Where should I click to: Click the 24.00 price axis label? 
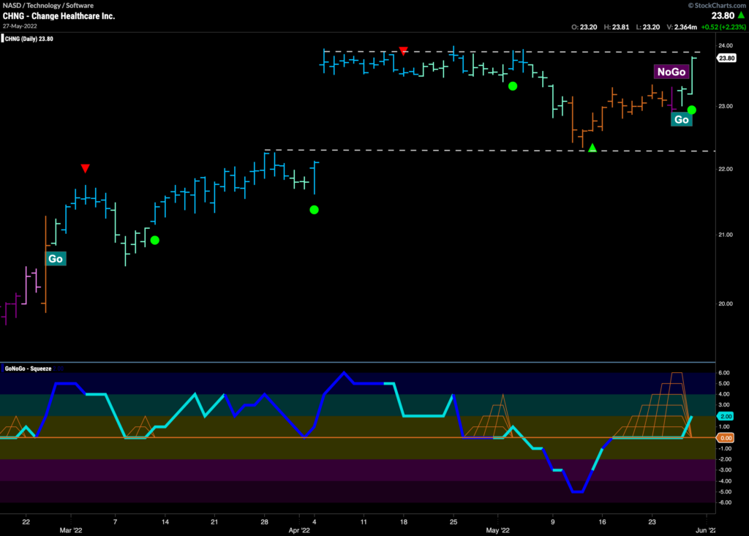[725, 45]
